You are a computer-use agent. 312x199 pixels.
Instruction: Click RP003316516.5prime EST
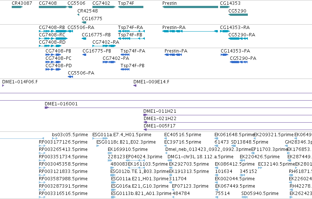click(42, 197)
